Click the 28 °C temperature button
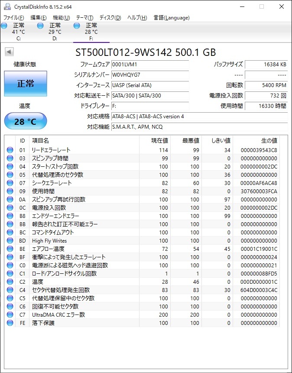The image size is (292, 373). coord(26,121)
